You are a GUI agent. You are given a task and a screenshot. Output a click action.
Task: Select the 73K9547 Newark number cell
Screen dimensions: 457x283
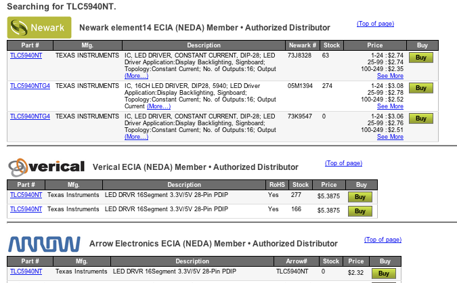point(300,116)
